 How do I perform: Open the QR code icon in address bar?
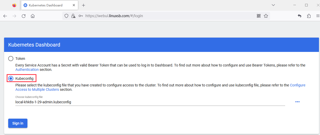(x=259, y=16)
